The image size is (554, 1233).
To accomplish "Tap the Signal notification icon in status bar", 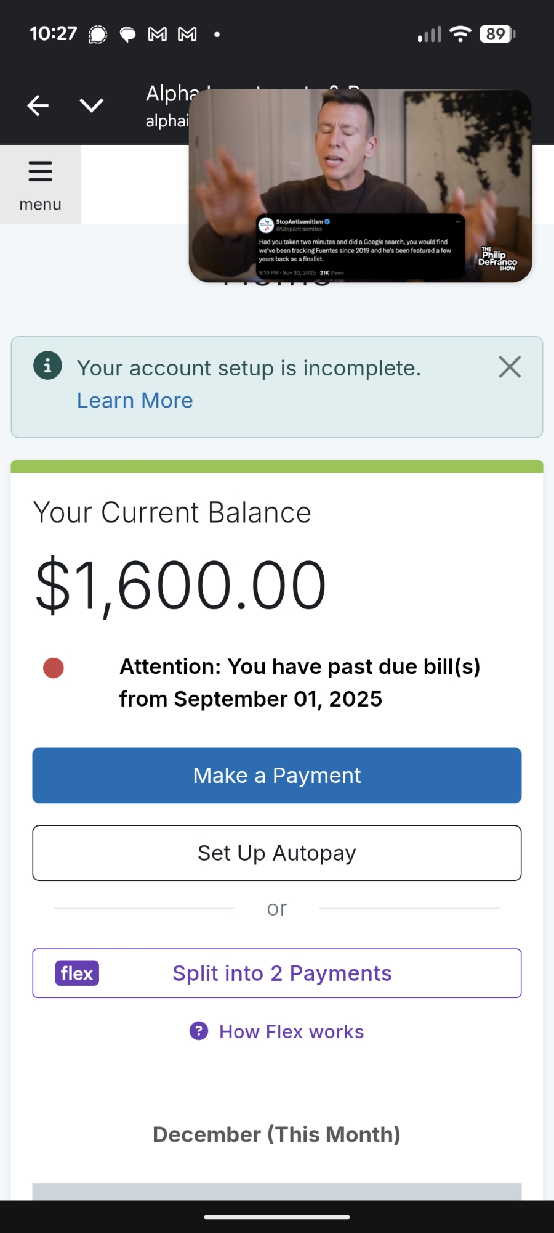I will (x=98, y=35).
